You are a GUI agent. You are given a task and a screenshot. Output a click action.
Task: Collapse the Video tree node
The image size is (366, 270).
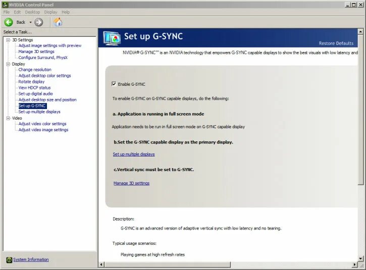coord(8,118)
